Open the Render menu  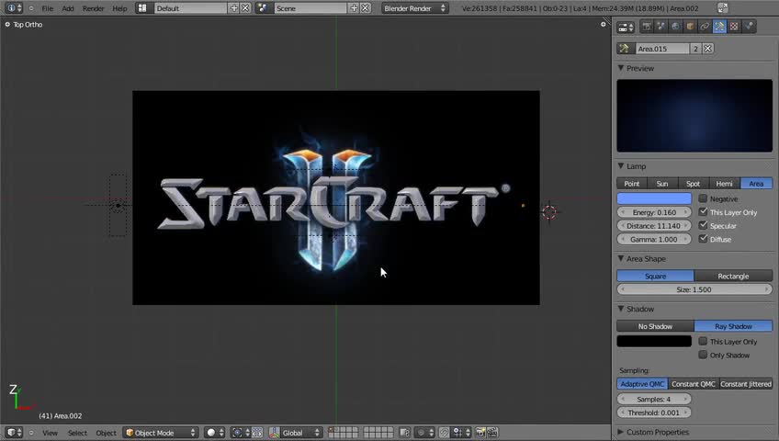pos(94,8)
